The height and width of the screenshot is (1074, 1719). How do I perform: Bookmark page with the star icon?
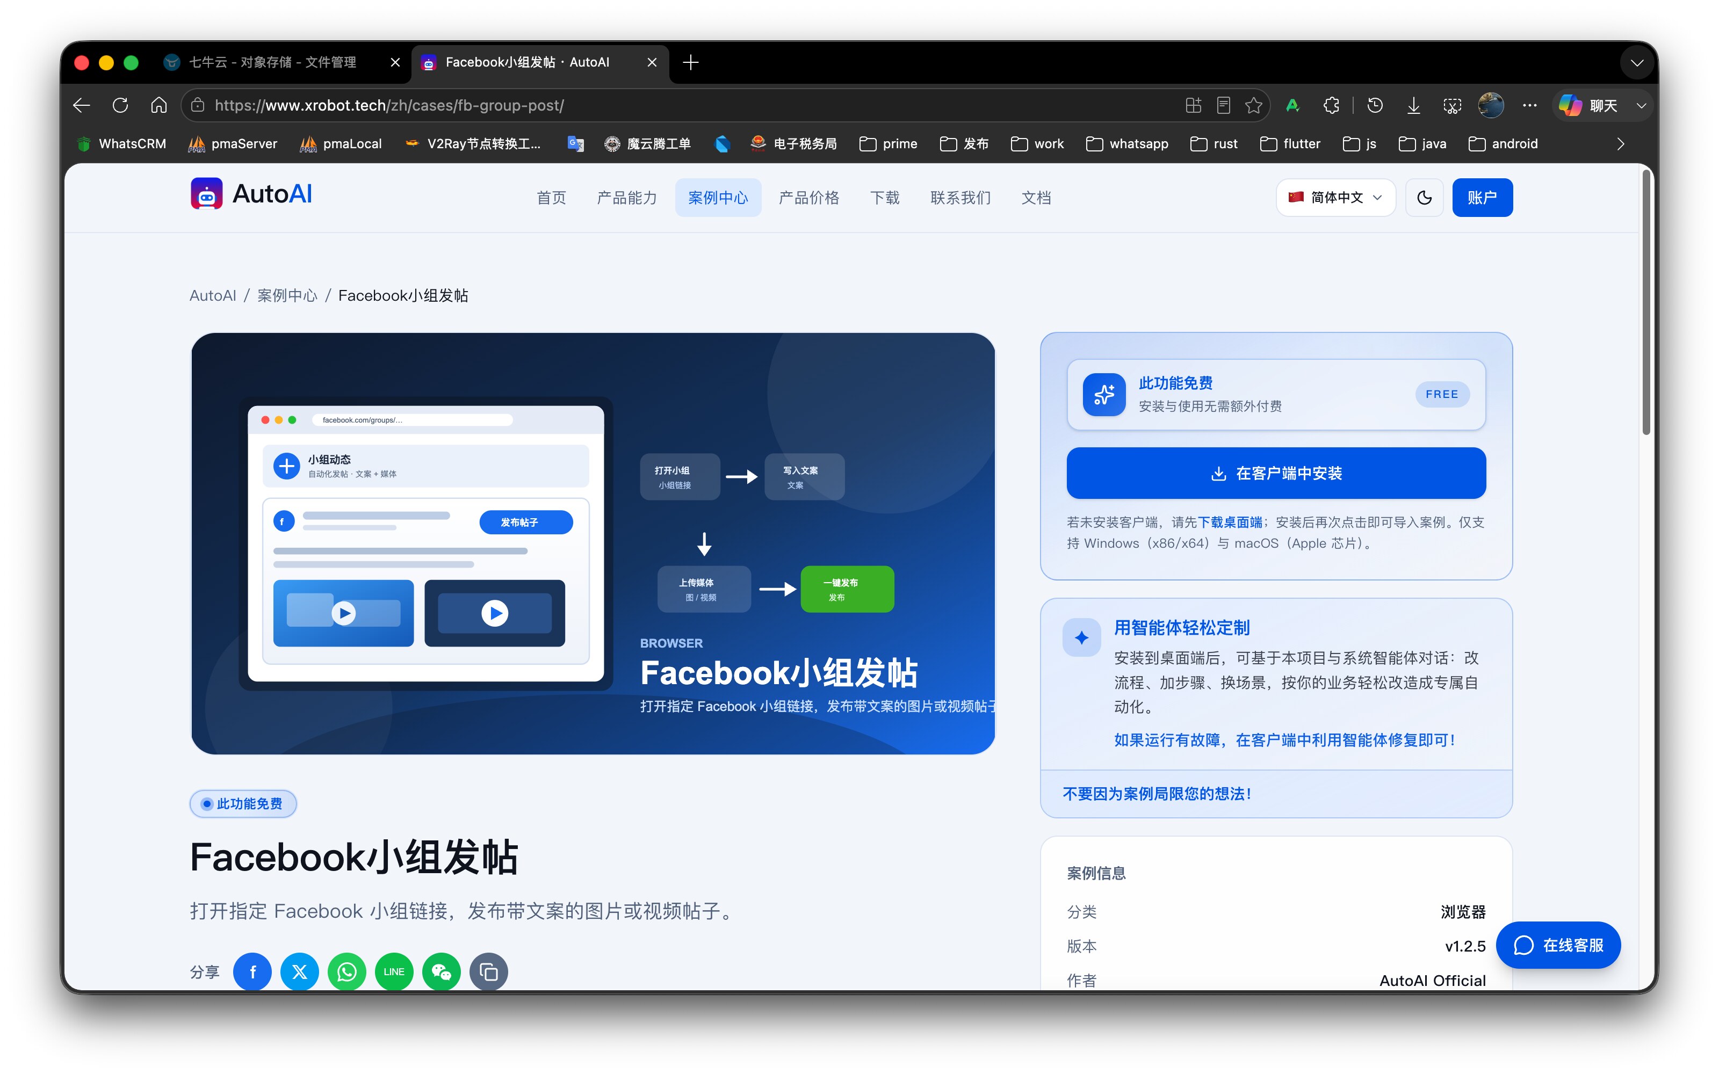1254,105
